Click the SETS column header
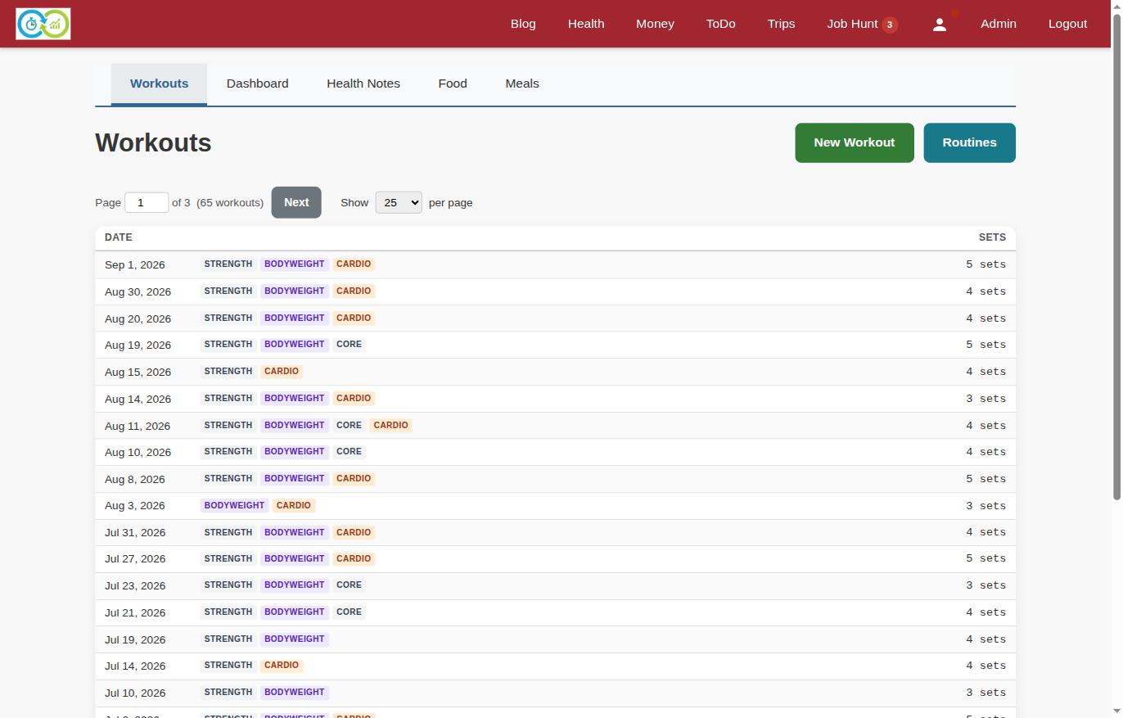The width and height of the screenshot is (1123, 718). point(992,237)
